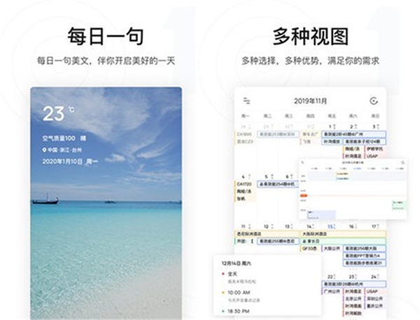Screen dimensions: 420x320
Task: Open the floating week-view card
Action: click(353, 188)
